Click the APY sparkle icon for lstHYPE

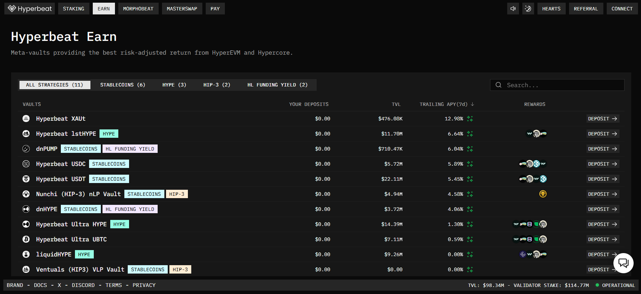(470, 134)
